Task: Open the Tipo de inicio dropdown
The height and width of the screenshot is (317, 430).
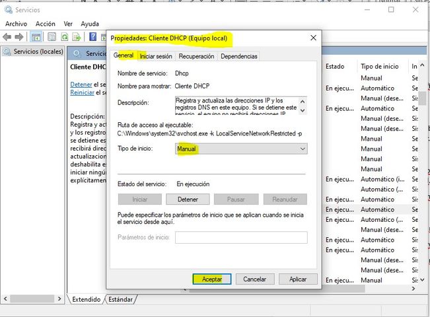Action: 241,149
